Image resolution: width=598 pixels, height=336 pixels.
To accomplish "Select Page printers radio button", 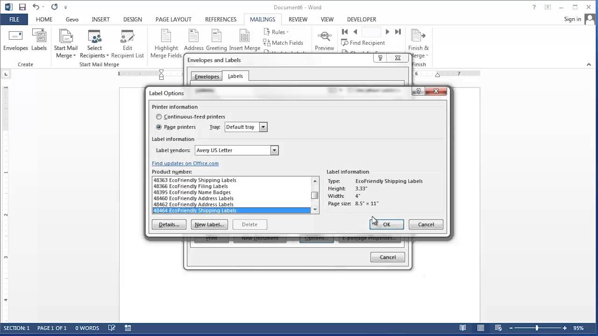I will [x=159, y=127].
